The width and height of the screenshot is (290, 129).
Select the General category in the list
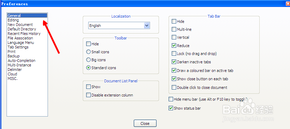(x=27, y=16)
